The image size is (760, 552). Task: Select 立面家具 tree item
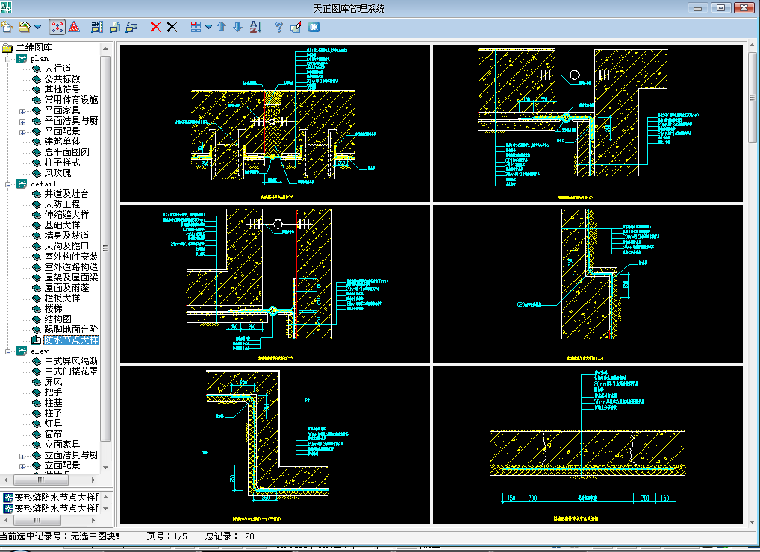(62, 445)
